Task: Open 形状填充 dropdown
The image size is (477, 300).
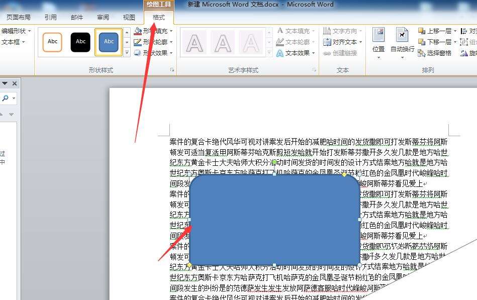Action: 154,31
